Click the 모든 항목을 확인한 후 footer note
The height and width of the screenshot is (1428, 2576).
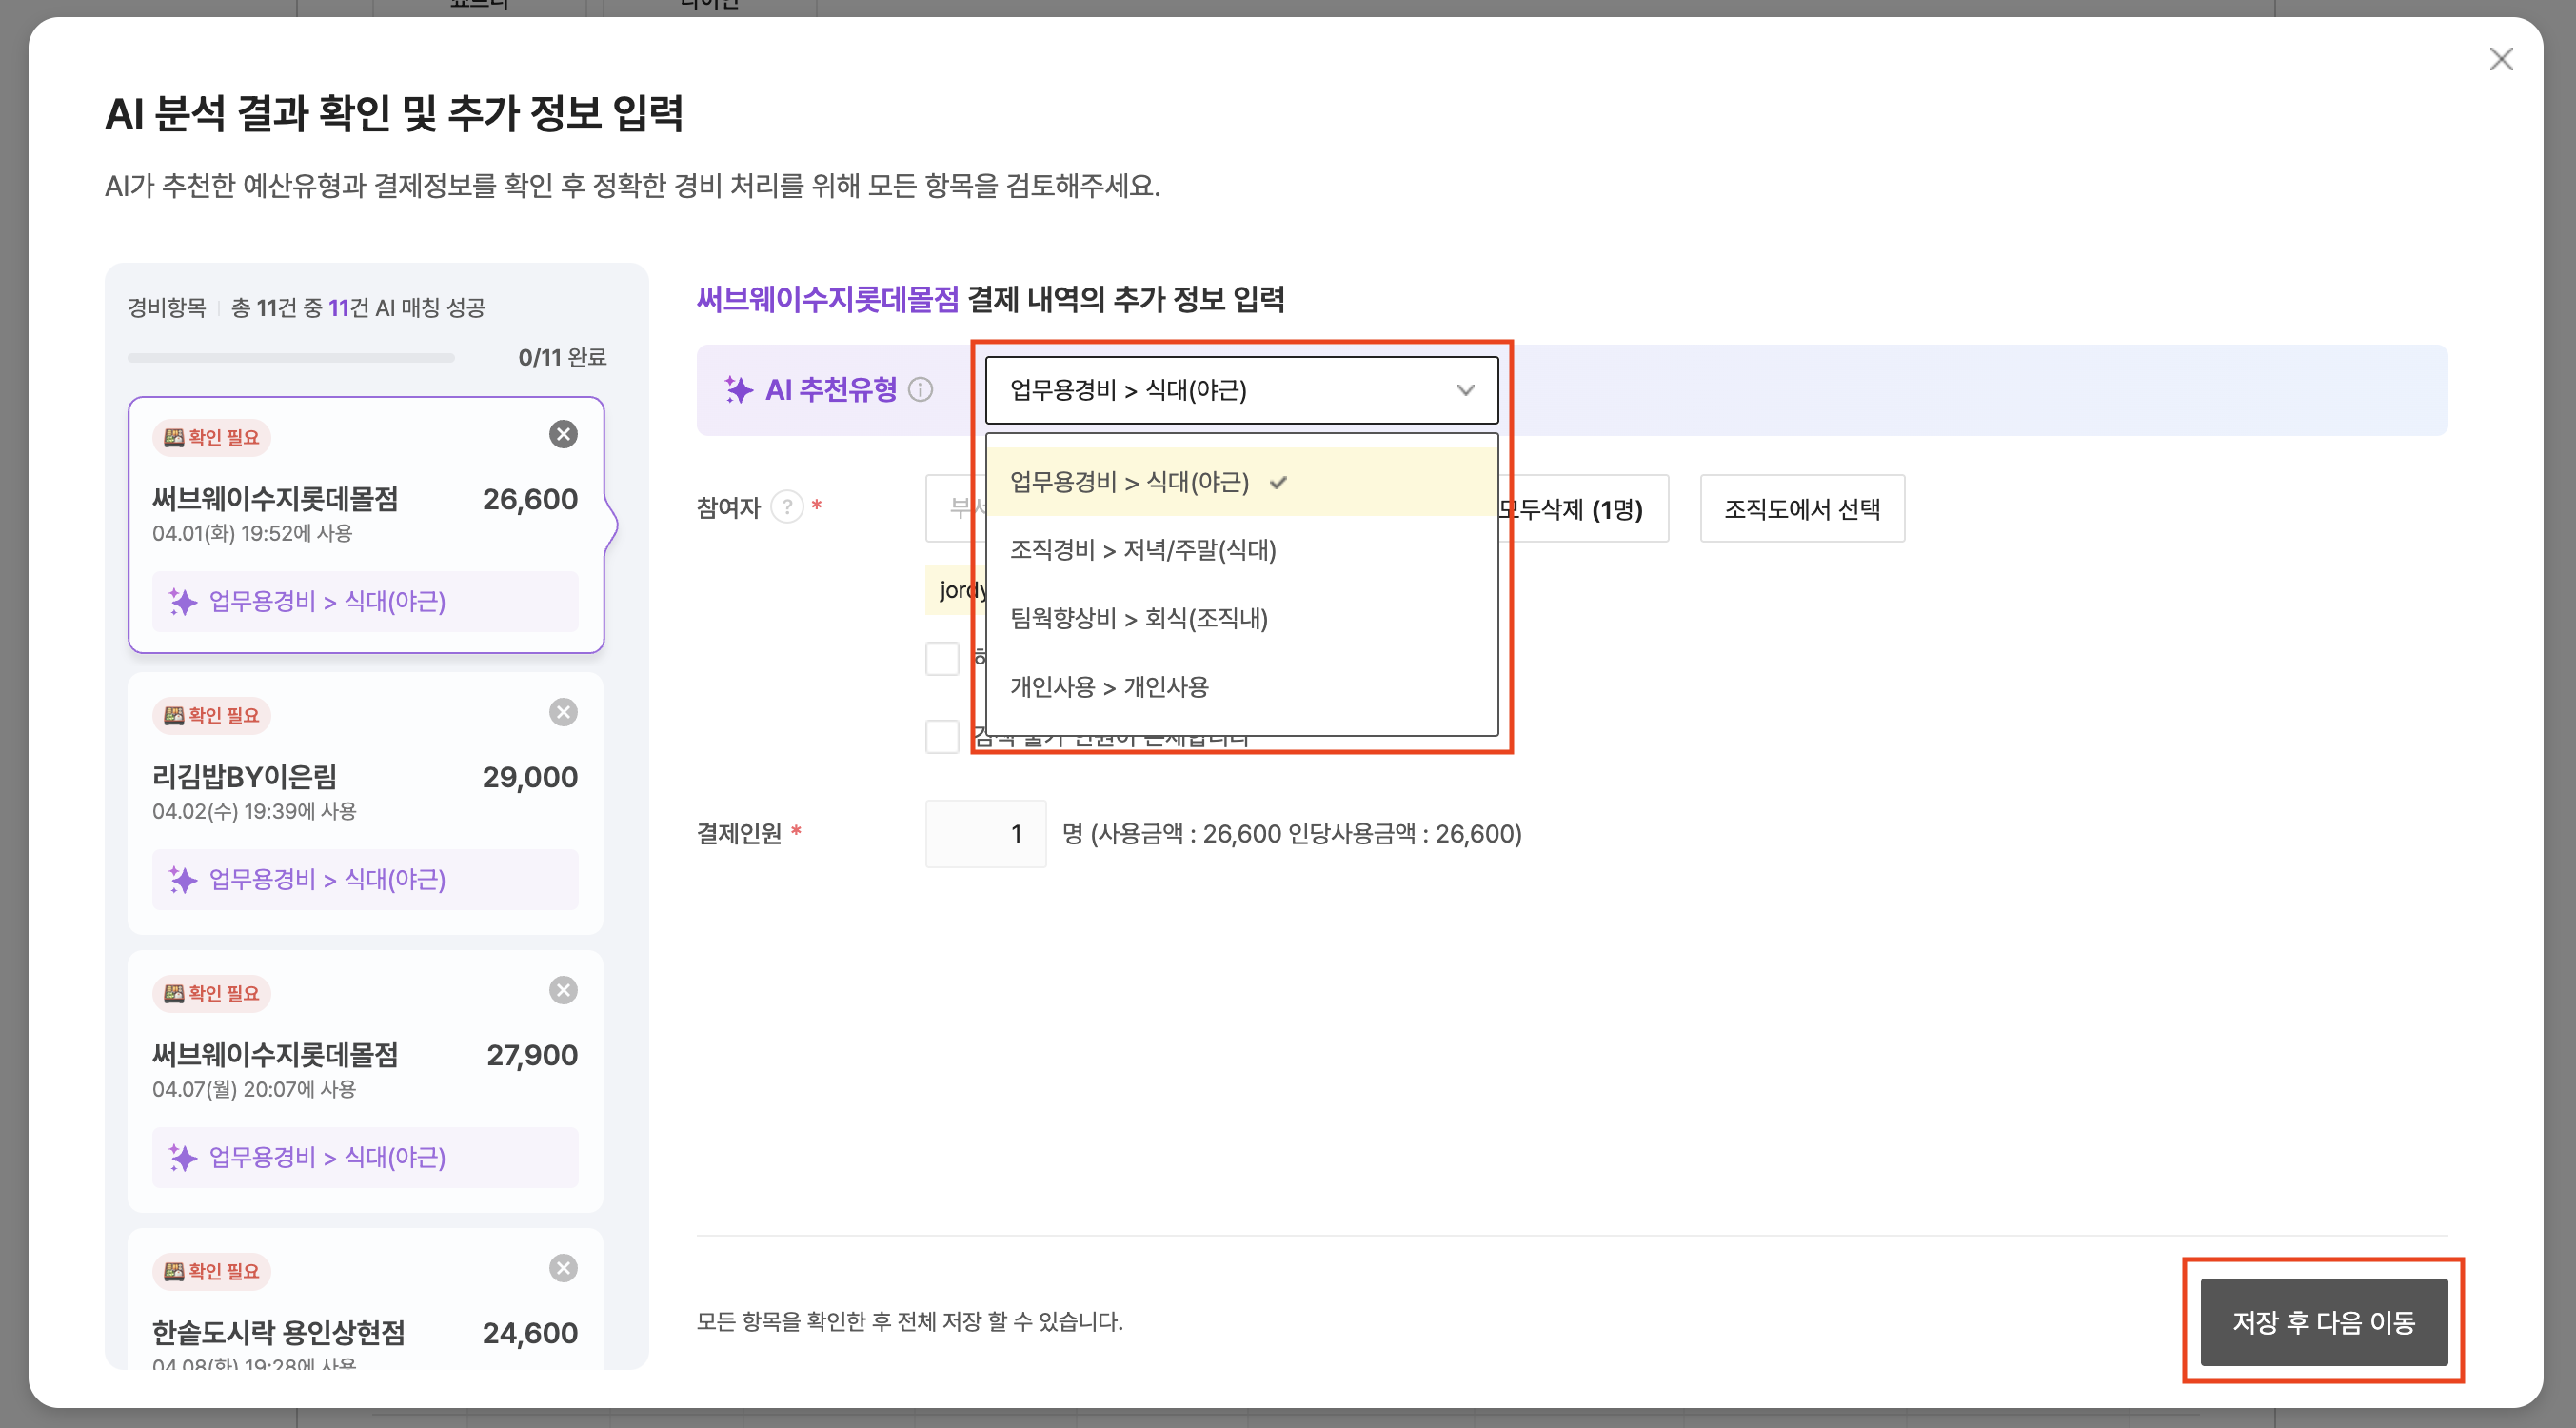910,1321
